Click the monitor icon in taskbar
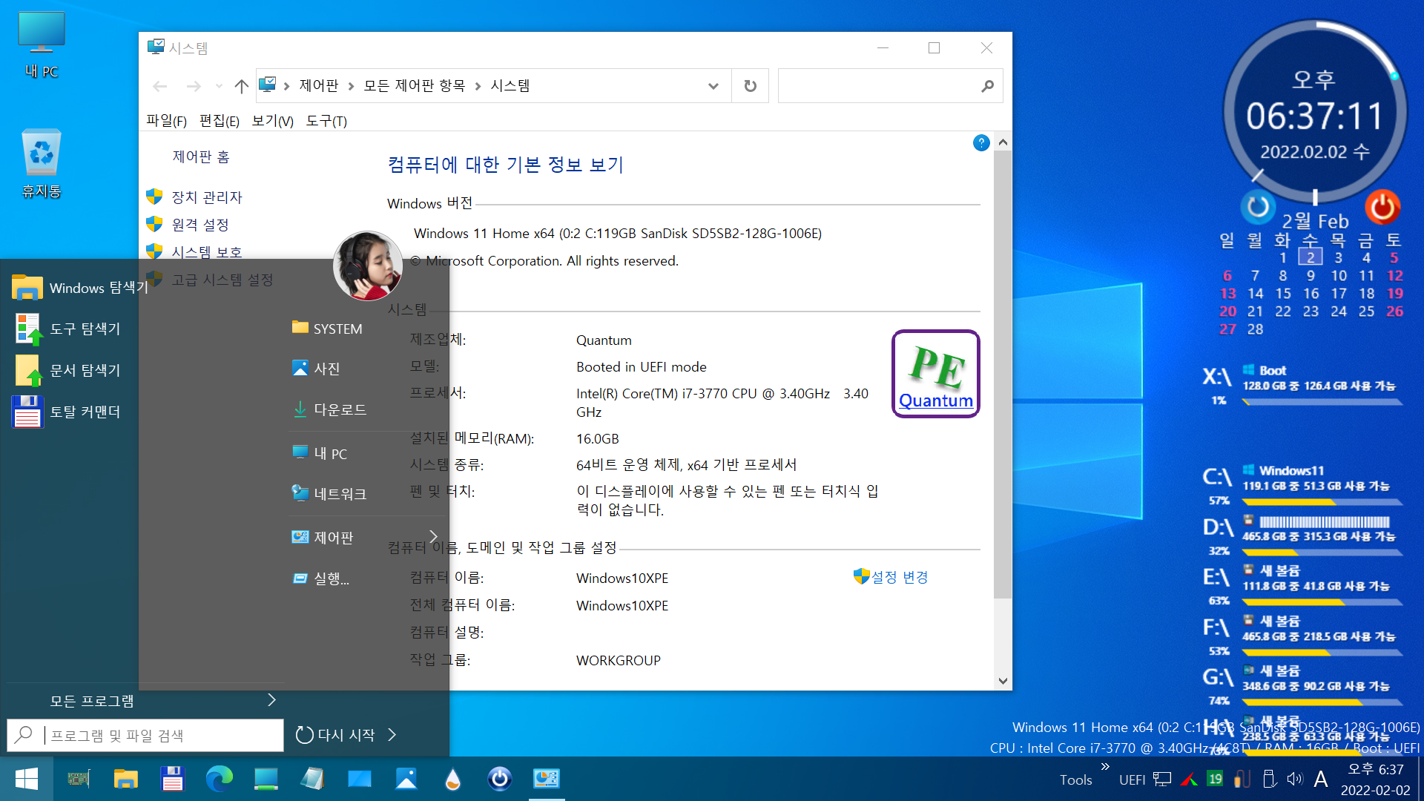The image size is (1424, 801). pyautogui.click(x=266, y=779)
